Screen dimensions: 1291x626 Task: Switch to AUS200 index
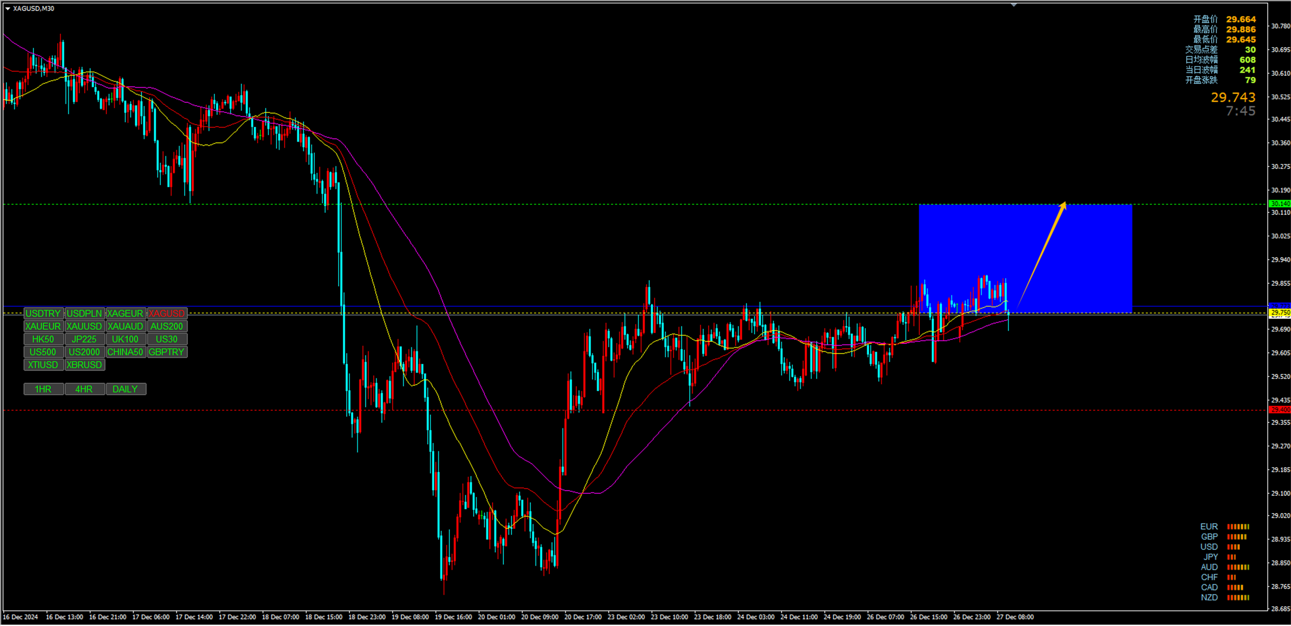tap(167, 327)
